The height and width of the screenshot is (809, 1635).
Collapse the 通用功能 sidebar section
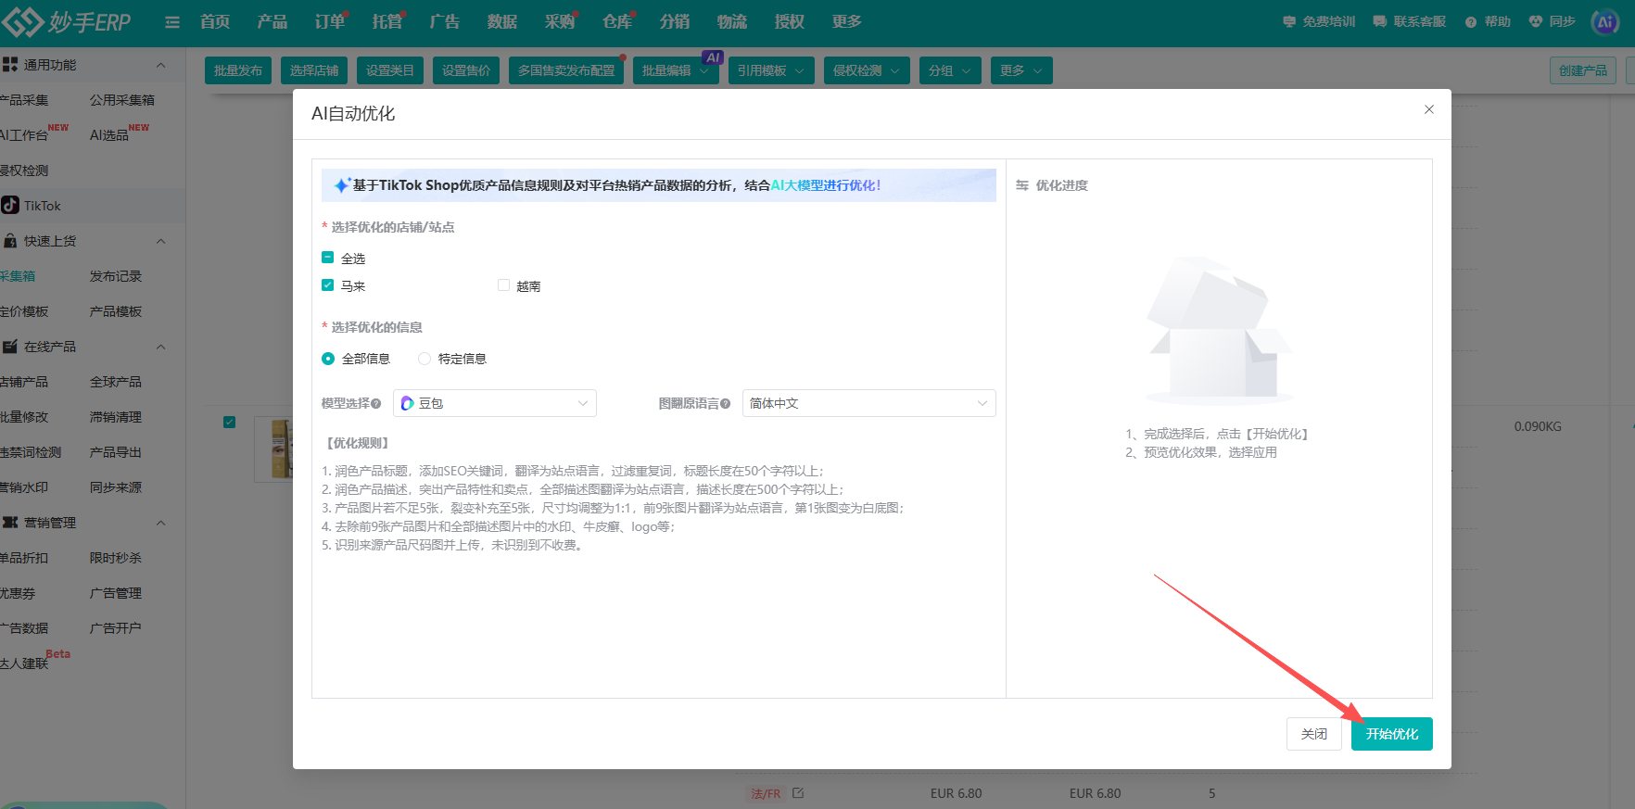[x=160, y=65]
